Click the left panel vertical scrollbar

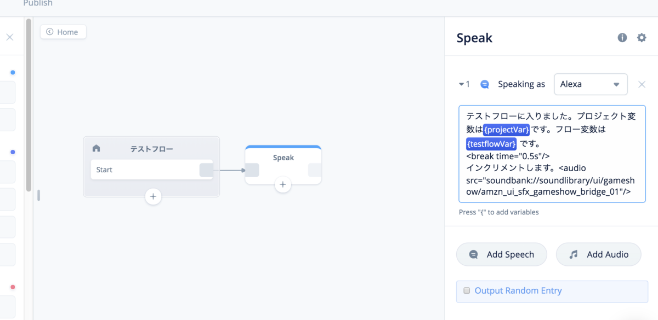(x=29, y=104)
